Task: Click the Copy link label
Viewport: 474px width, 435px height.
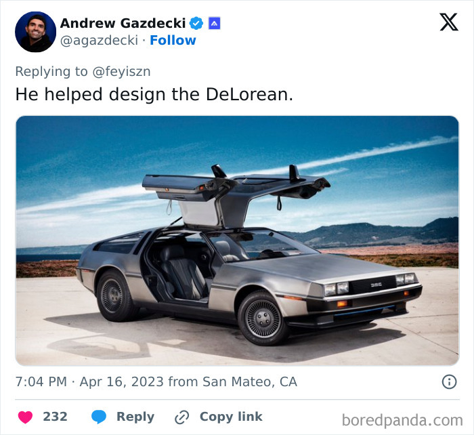Action: click(x=231, y=417)
